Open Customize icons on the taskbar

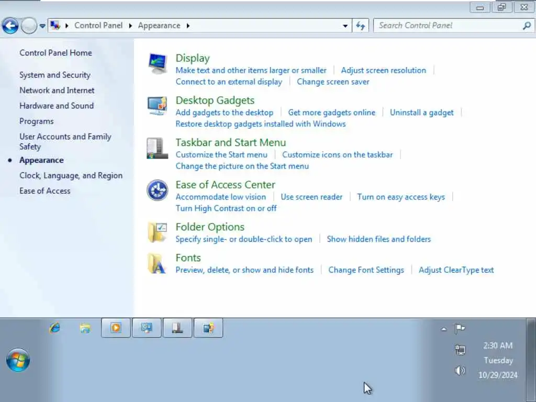point(338,154)
